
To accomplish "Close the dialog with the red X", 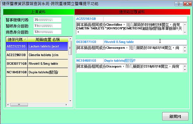I will tap(188, 4).
